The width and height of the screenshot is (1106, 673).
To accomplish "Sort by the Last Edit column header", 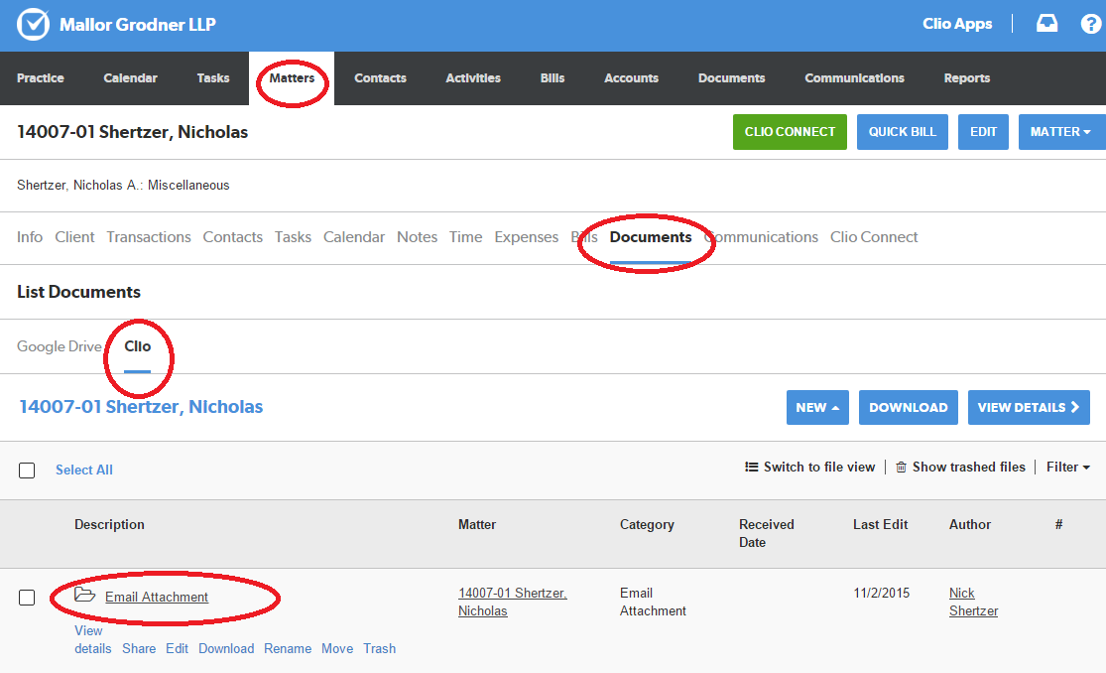I will (880, 525).
